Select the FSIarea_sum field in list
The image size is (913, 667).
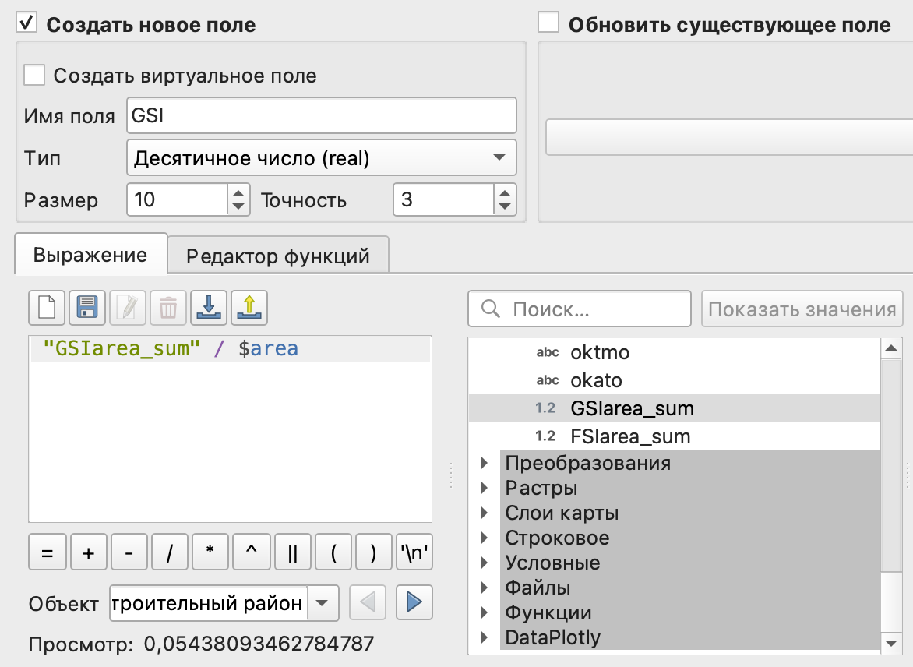(x=630, y=436)
